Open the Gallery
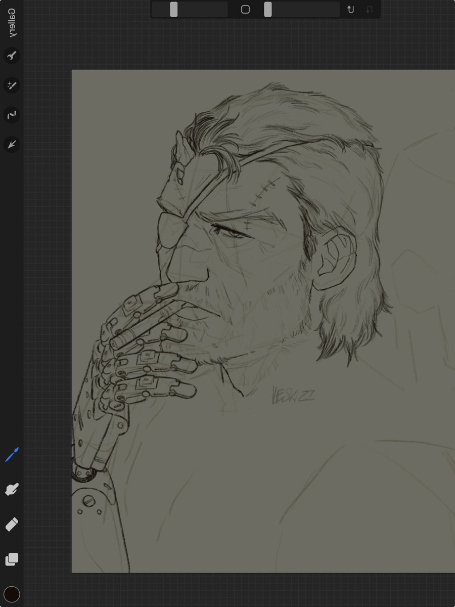This screenshot has width=455, height=607. point(12,23)
